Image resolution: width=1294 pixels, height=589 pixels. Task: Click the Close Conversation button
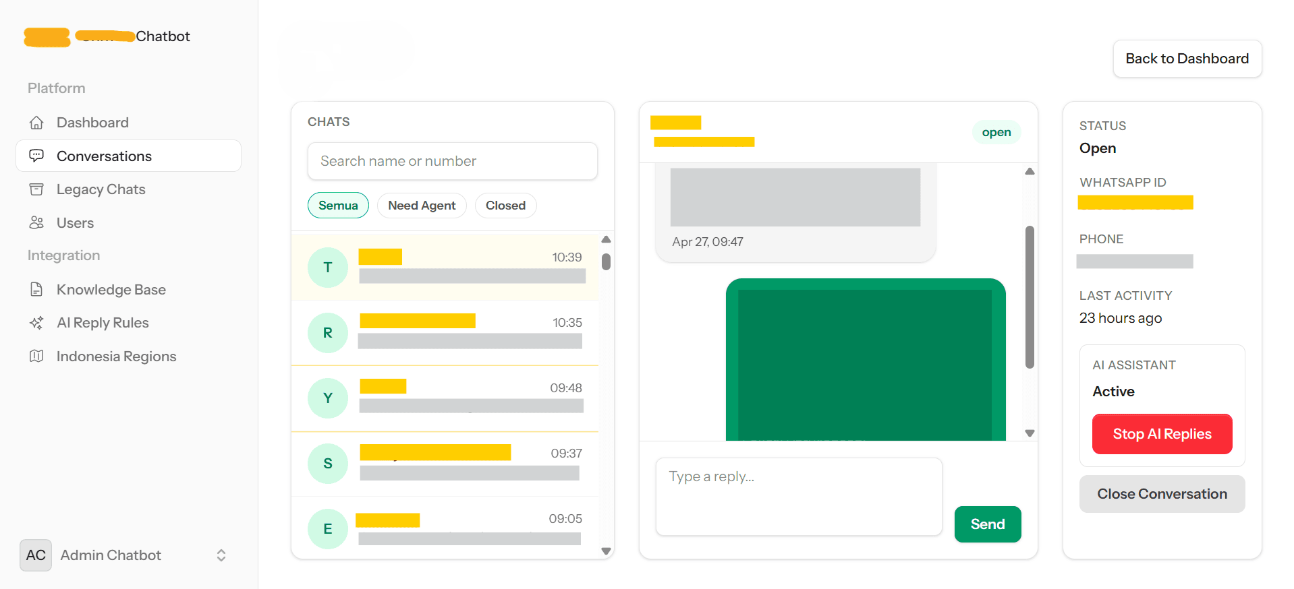click(x=1162, y=494)
